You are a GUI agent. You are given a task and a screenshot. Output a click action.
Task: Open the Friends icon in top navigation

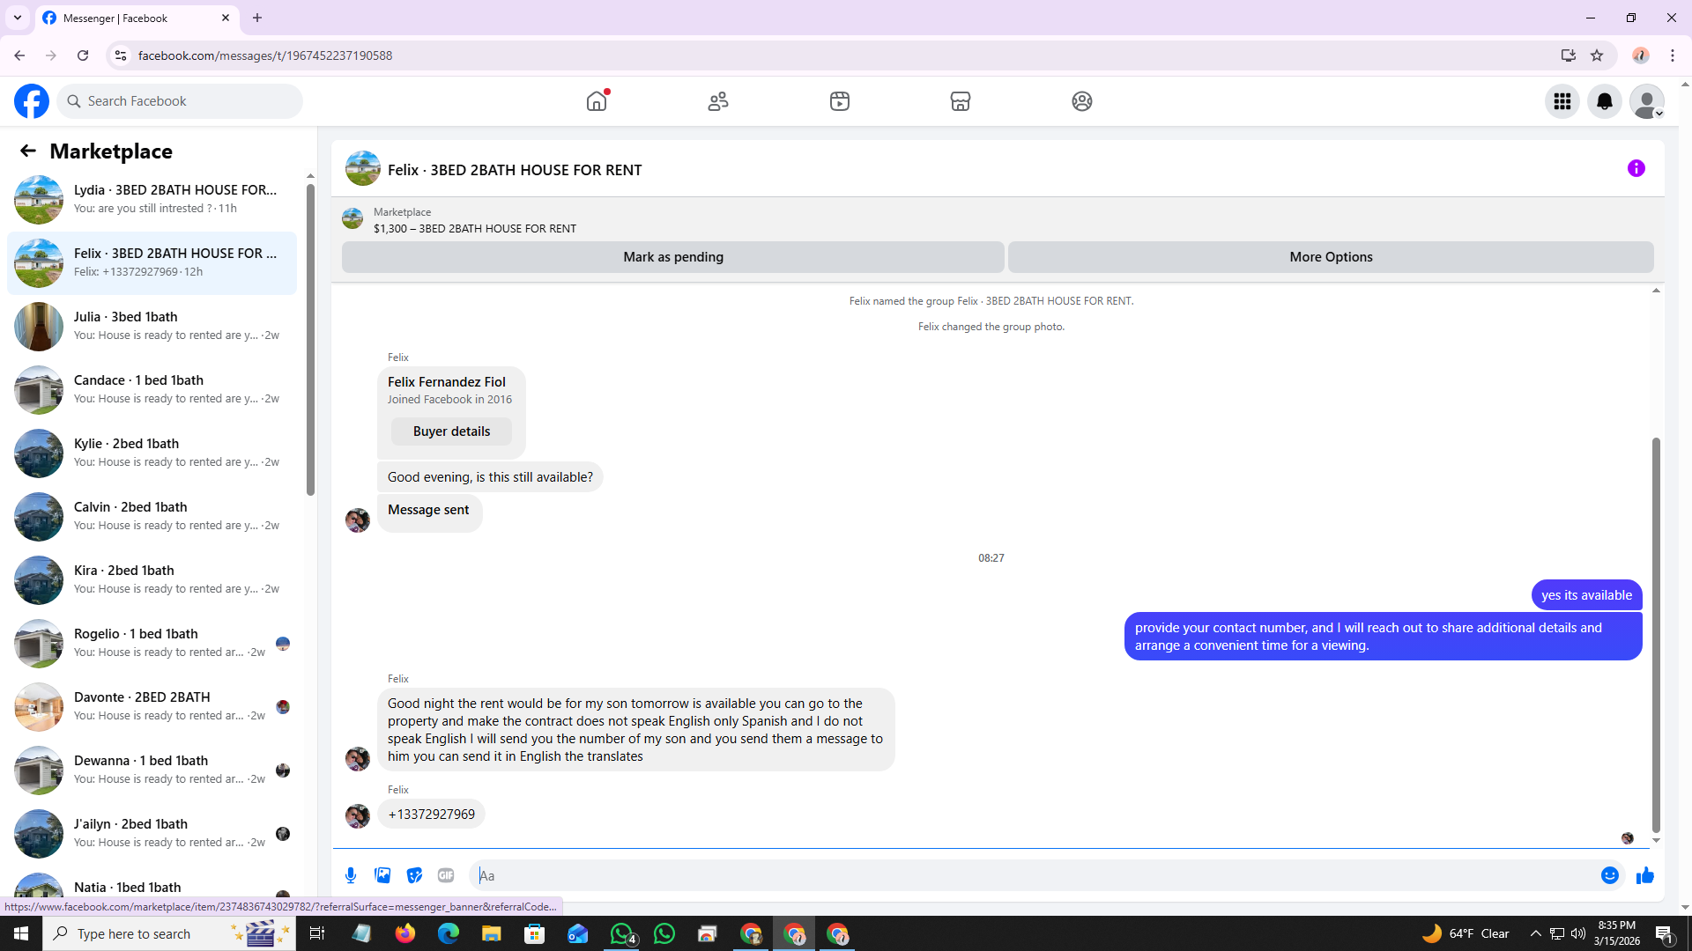point(718,101)
